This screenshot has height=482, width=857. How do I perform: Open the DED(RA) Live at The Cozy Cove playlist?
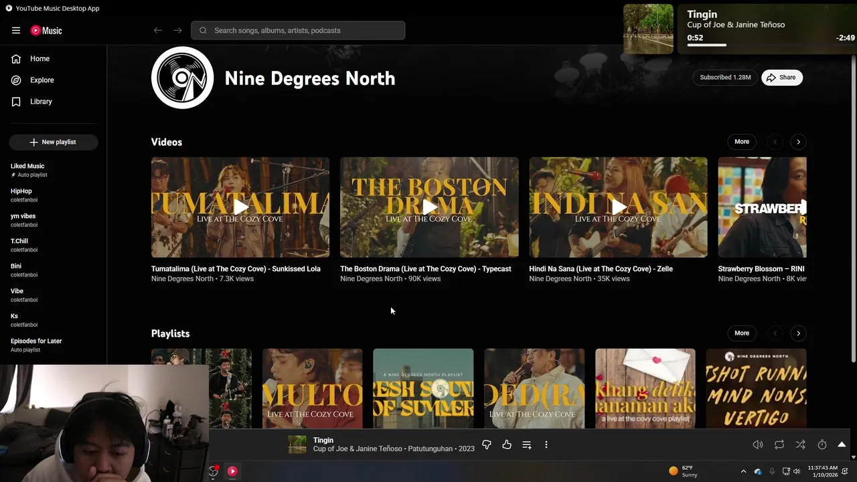pyautogui.click(x=534, y=388)
